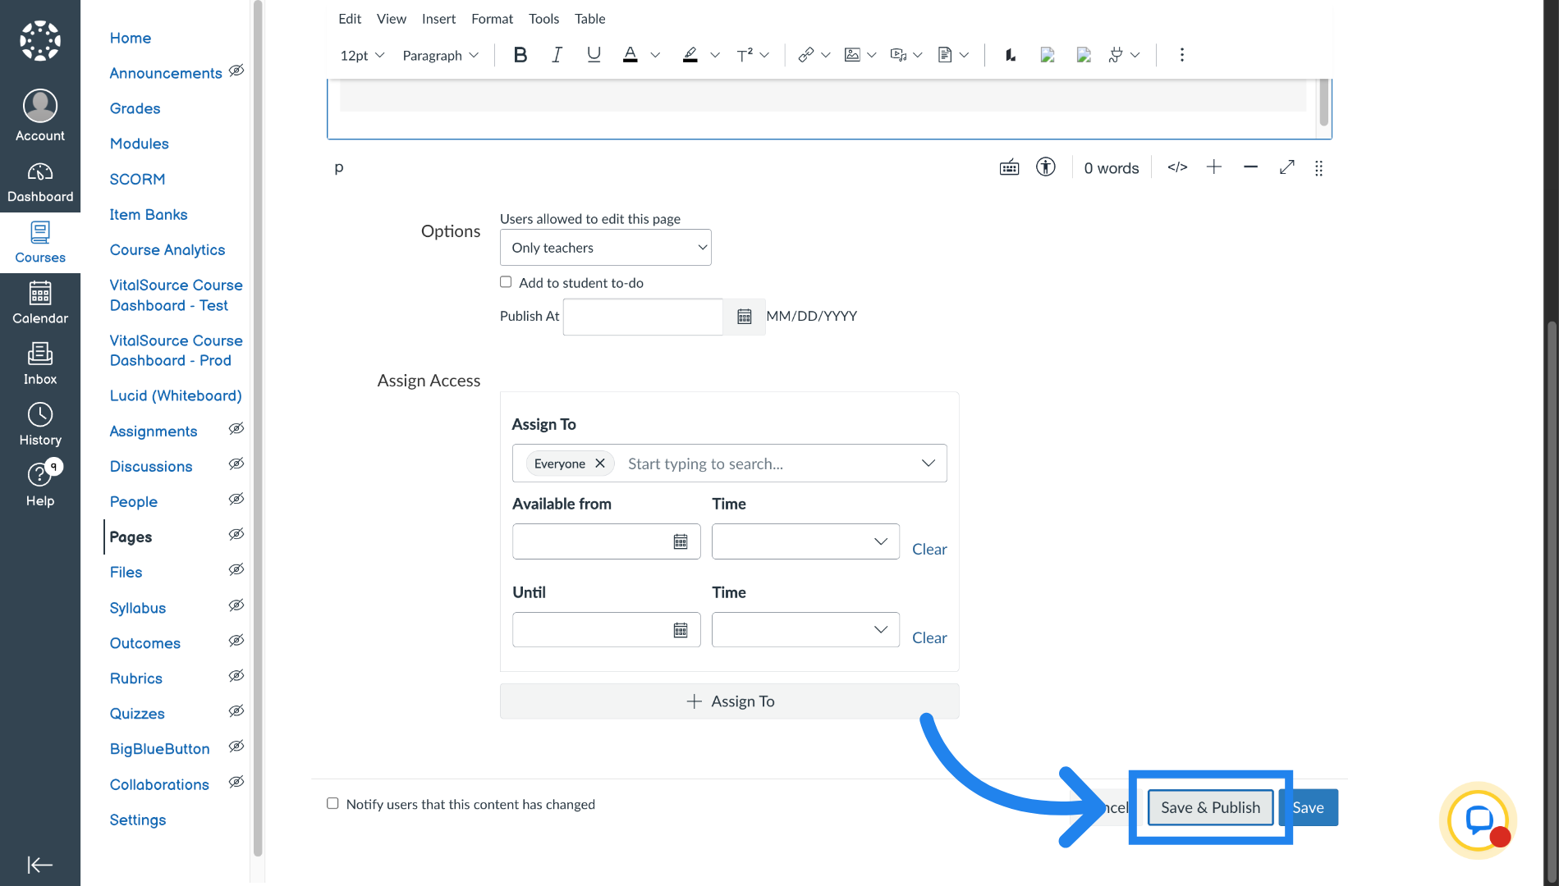Screen dimensions: 1559x886
Task: Open the Until Time dropdown
Action: [x=805, y=630]
